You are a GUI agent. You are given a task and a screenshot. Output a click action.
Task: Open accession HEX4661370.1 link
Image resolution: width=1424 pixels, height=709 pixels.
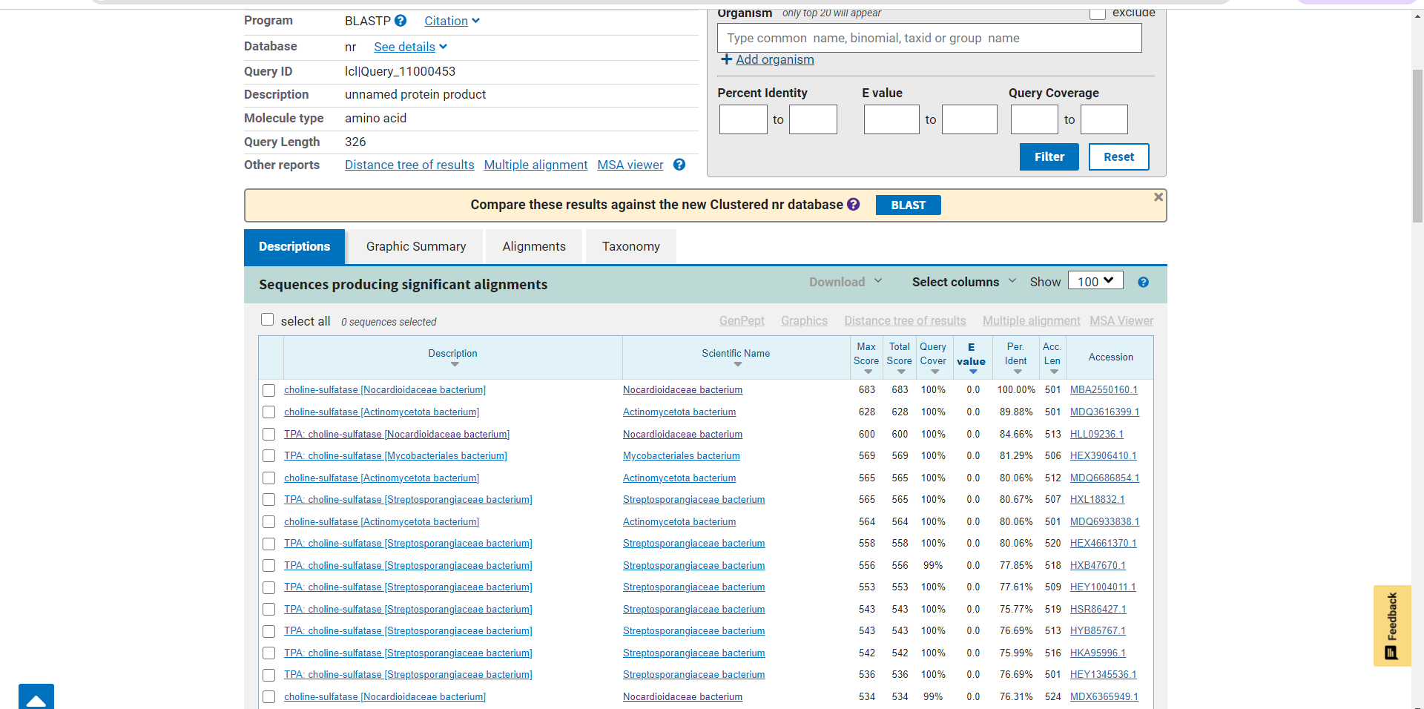(1103, 544)
